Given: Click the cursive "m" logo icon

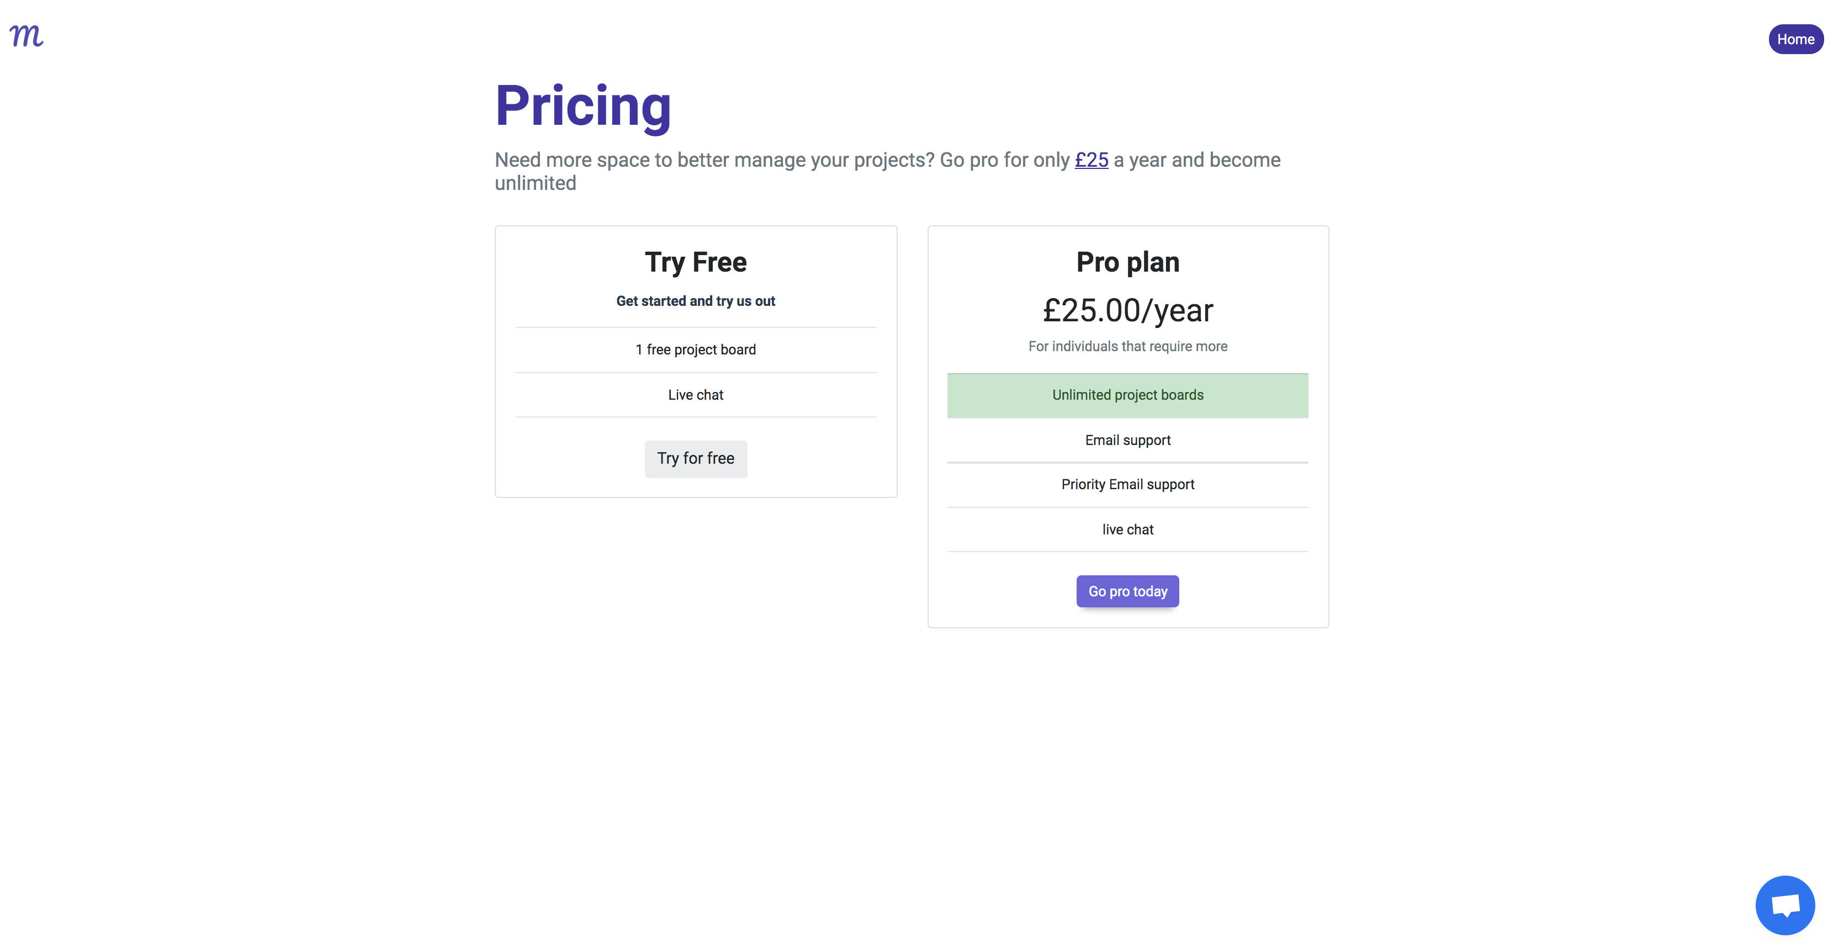Looking at the screenshot, I should [27, 36].
